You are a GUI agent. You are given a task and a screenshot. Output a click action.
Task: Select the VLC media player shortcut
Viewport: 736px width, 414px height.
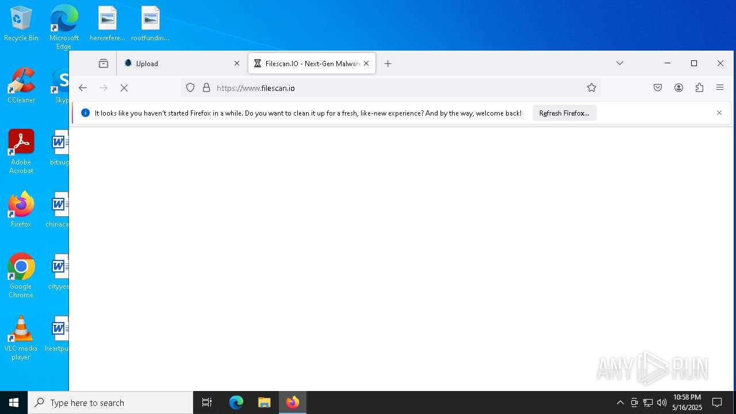tap(21, 338)
